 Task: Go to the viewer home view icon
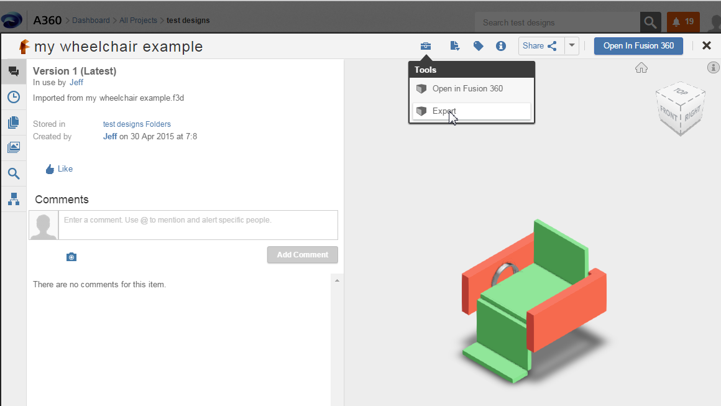pyautogui.click(x=641, y=68)
